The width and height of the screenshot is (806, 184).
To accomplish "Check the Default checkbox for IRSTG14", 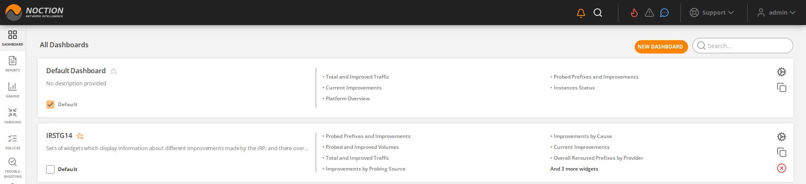I will [x=50, y=169].
